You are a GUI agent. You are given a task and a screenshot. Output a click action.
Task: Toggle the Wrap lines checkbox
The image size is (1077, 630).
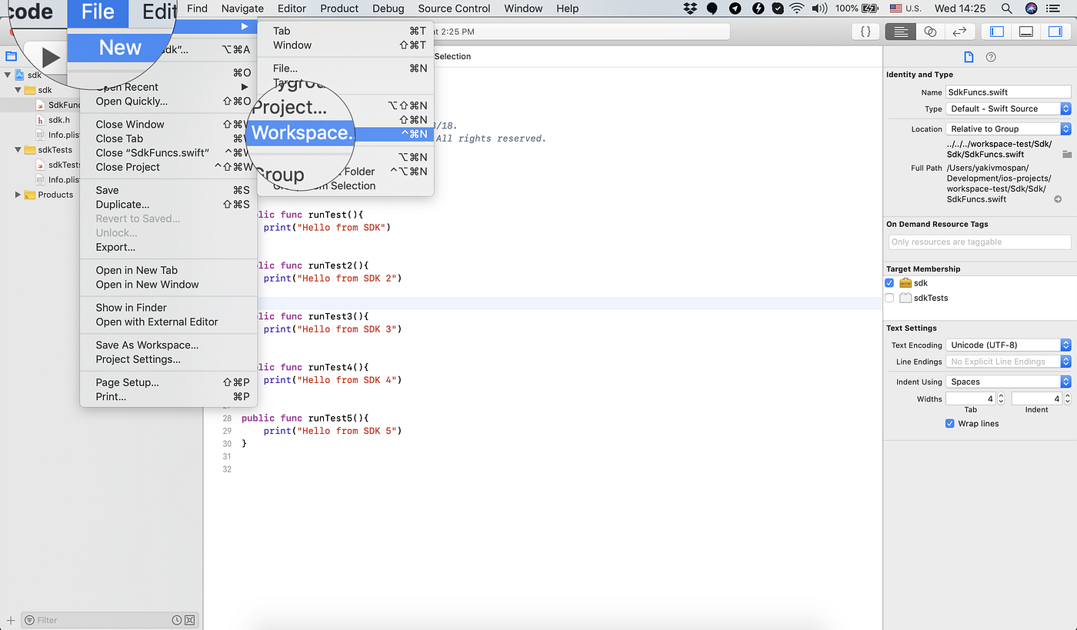(949, 423)
